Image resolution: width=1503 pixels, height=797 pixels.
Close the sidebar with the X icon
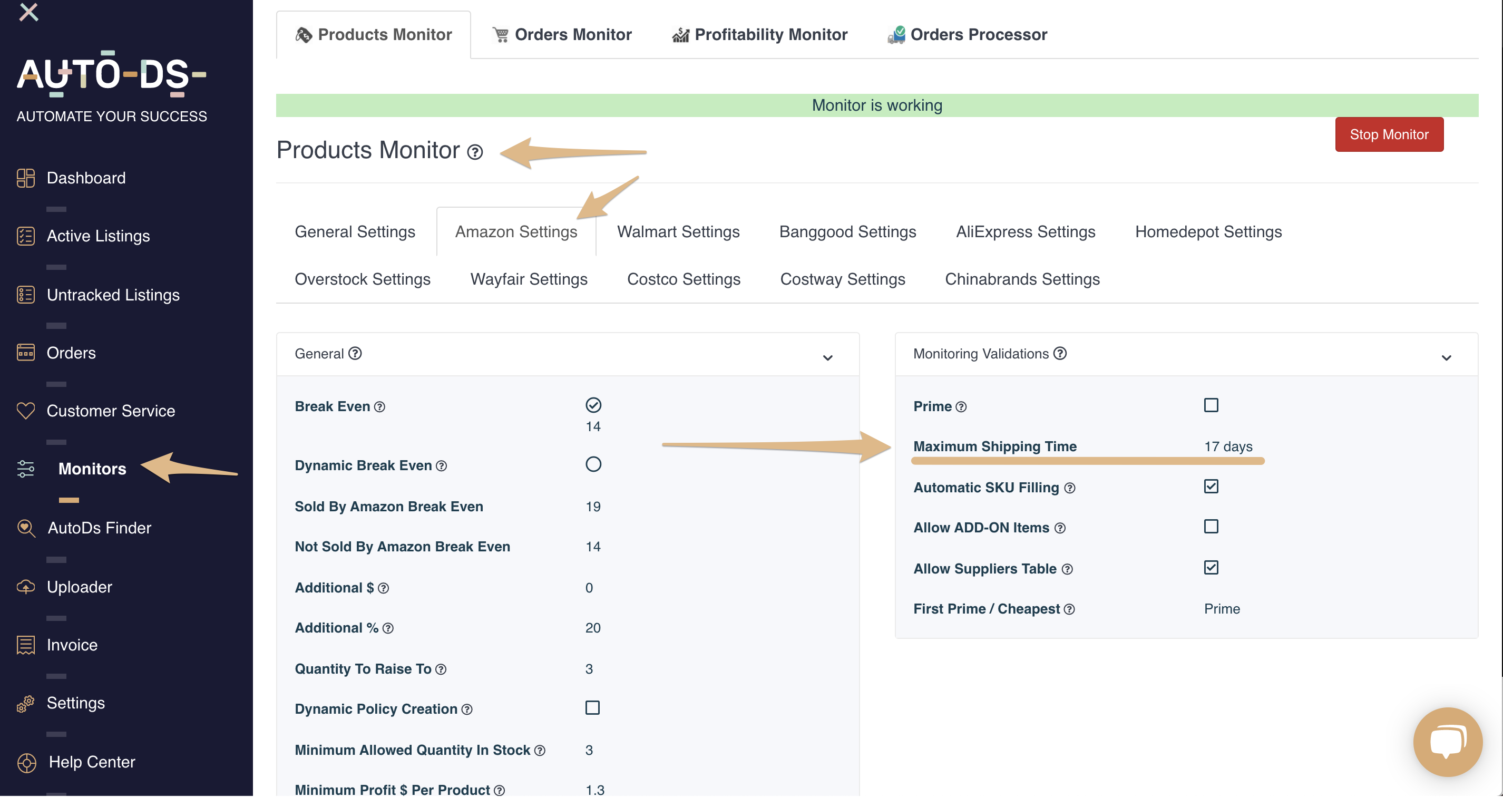(x=28, y=12)
